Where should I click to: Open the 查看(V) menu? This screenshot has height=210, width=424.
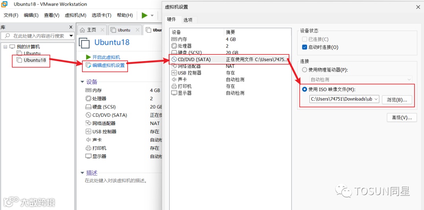coord(52,15)
